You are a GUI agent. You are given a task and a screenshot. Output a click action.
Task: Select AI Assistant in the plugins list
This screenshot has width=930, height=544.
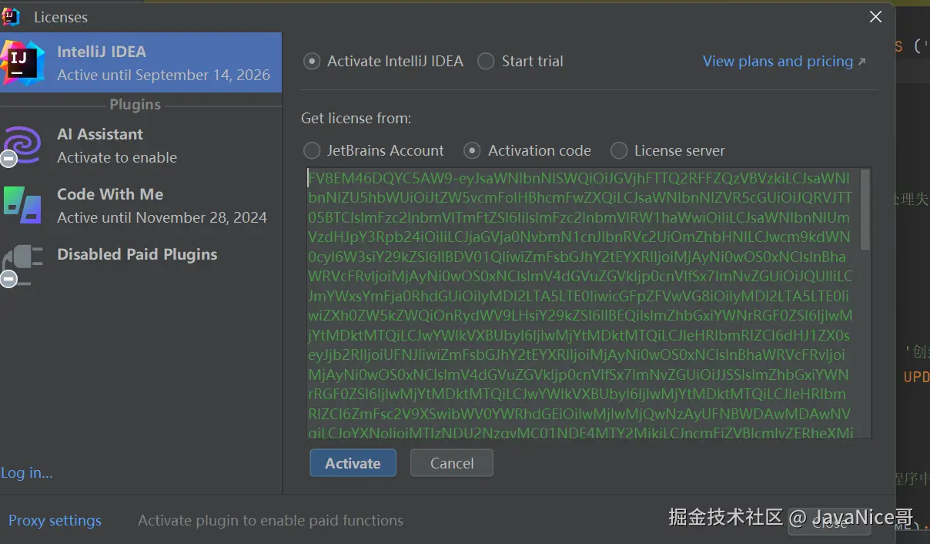(x=141, y=146)
